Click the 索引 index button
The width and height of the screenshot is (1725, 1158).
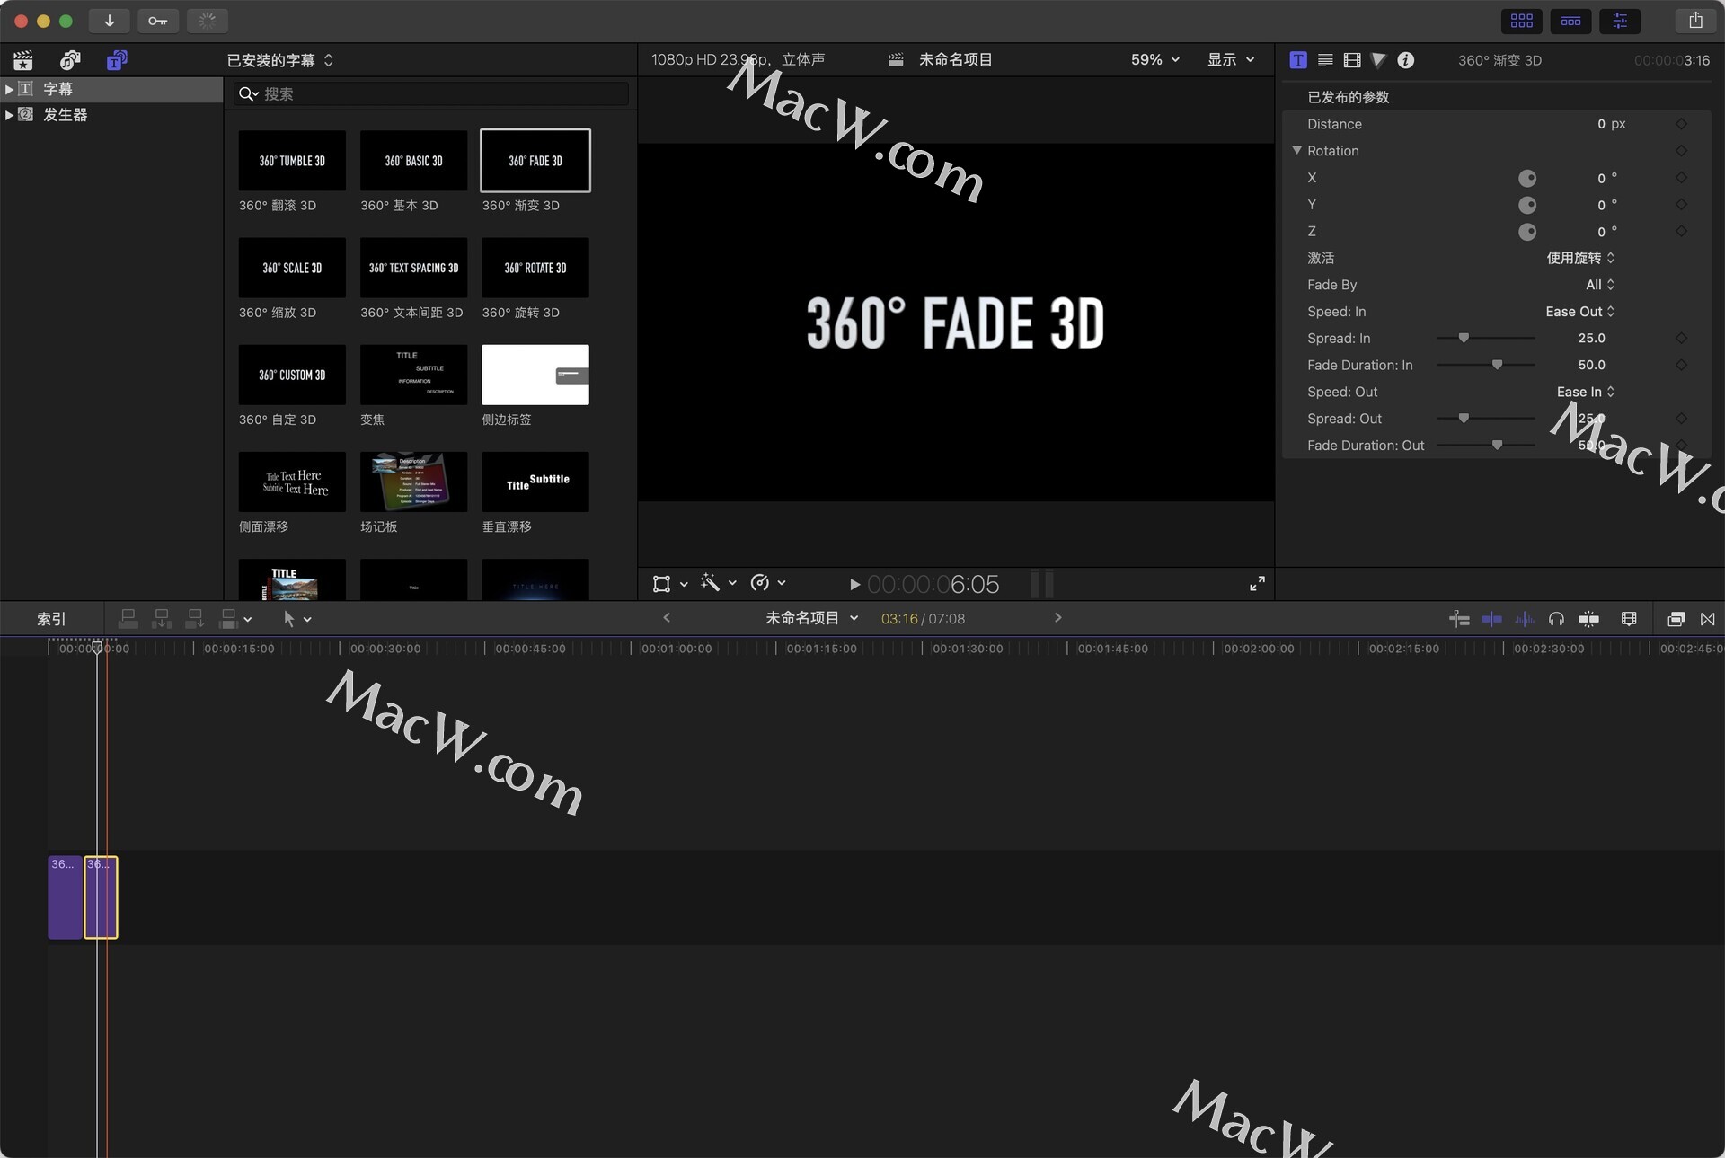[51, 619]
